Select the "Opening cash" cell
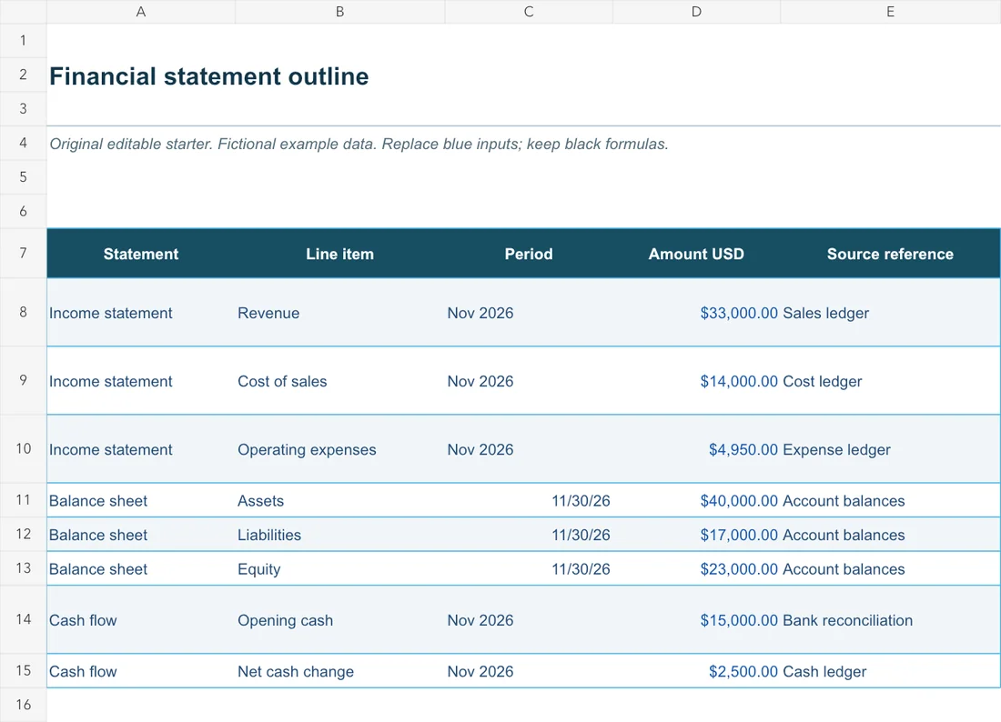 pos(339,620)
